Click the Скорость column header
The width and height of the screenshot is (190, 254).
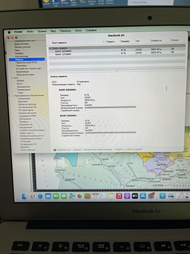[x=156, y=40]
